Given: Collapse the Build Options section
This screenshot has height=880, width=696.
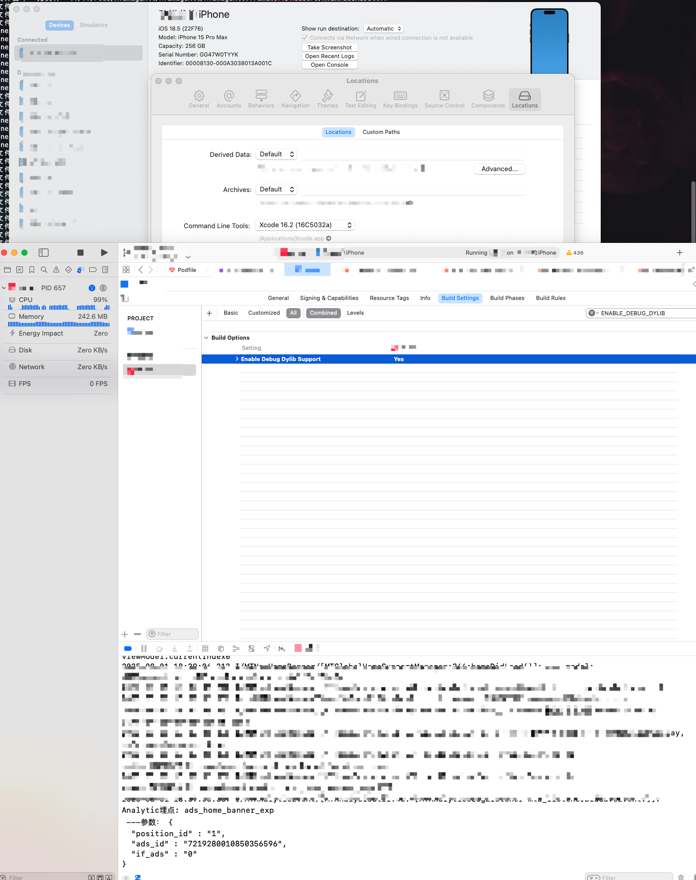Looking at the screenshot, I should (x=206, y=338).
